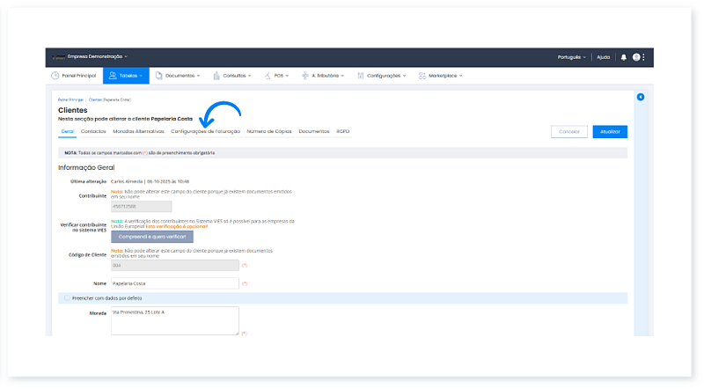
Task: Open the three-dot menu in top bar
Action: (644, 57)
